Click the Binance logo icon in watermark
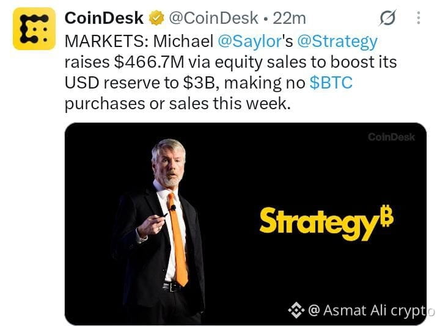This screenshot has height=326, width=440. point(296,310)
